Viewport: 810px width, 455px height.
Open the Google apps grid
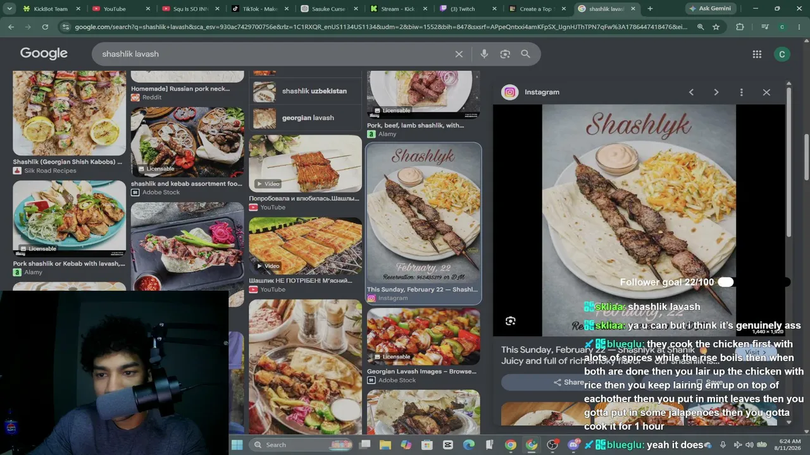(x=757, y=54)
